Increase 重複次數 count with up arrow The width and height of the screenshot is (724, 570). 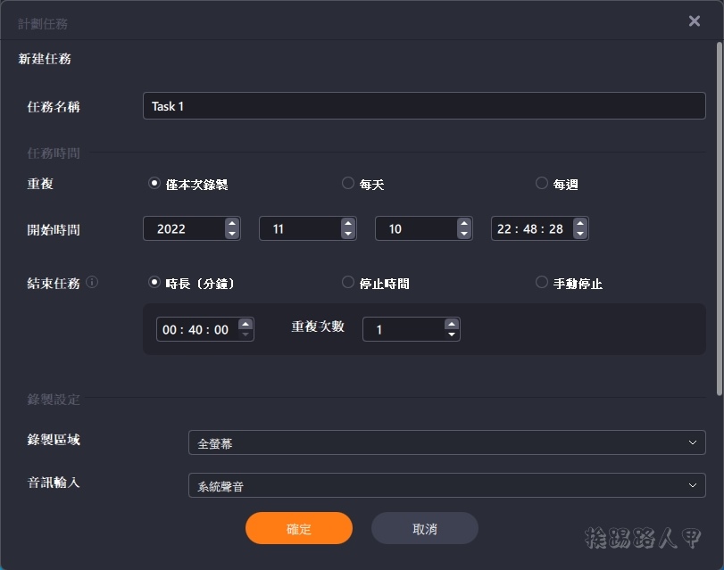pyautogui.click(x=452, y=324)
